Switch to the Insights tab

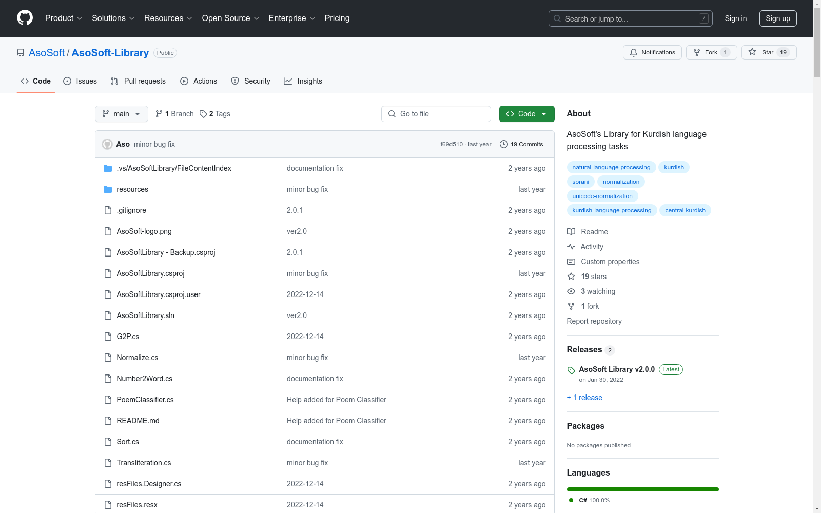(303, 81)
